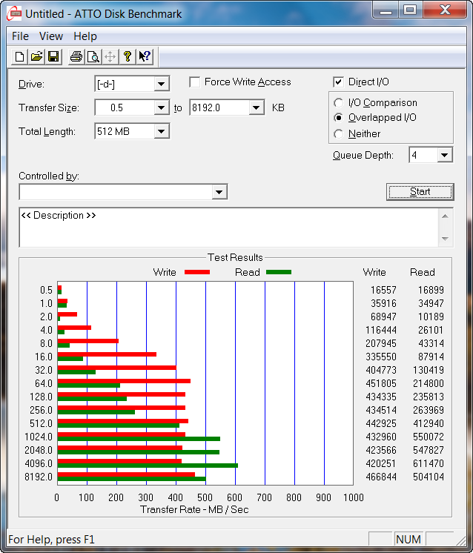Click the yellow question mark About icon
This screenshot has height=553, width=473.
point(128,56)
